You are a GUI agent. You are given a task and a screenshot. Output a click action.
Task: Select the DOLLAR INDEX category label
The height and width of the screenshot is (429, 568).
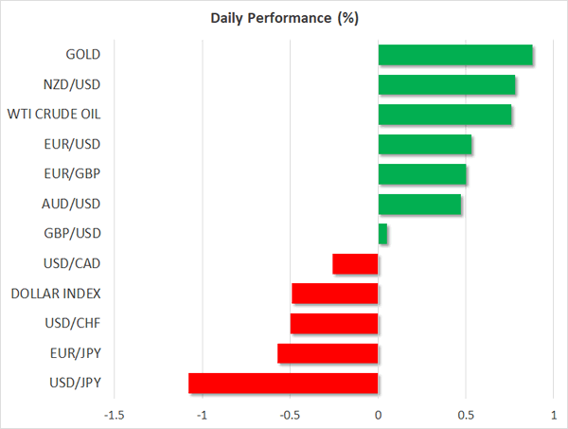click(56, 294)
